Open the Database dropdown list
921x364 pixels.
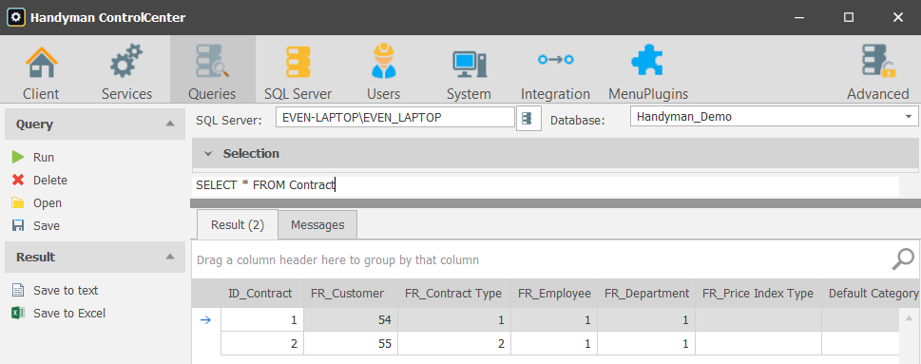pos(908,116)
